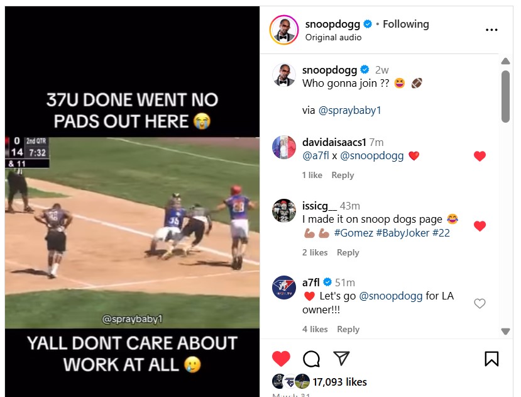This screenshot has height=397, width=521.
Task: Select the Following status button
Action: (x=406, y=24)
